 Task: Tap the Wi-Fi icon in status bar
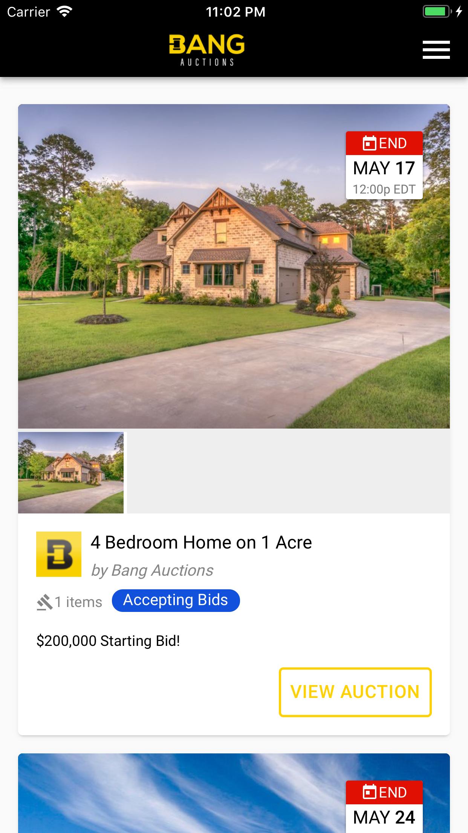[65, 12]
